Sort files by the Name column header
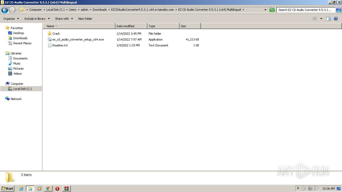This screenshot has width=342, height=192. tap(79, 26)
